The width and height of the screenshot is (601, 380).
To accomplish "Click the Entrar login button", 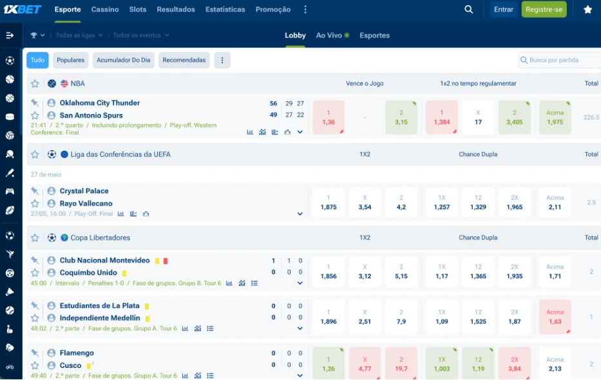I will [503, 10].
